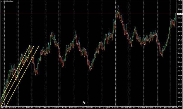The width and height of the screenshot is (183, 109).
Task: Click the highlighted current price label on the price axis
Action: pos(180,14)
